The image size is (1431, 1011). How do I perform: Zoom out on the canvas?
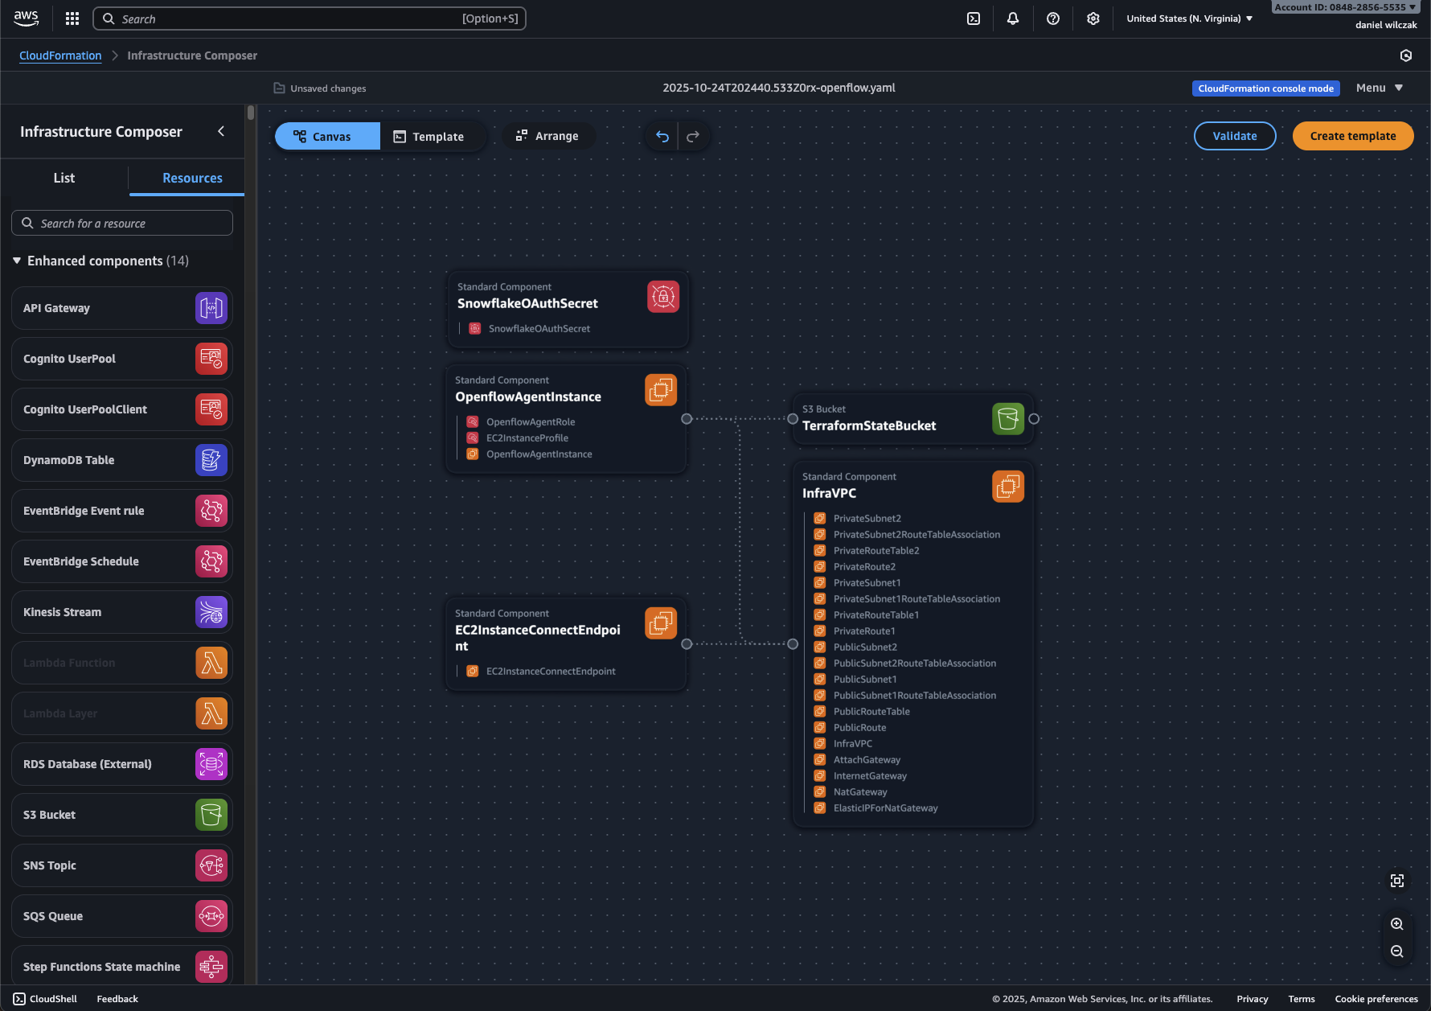(1397, 951)
